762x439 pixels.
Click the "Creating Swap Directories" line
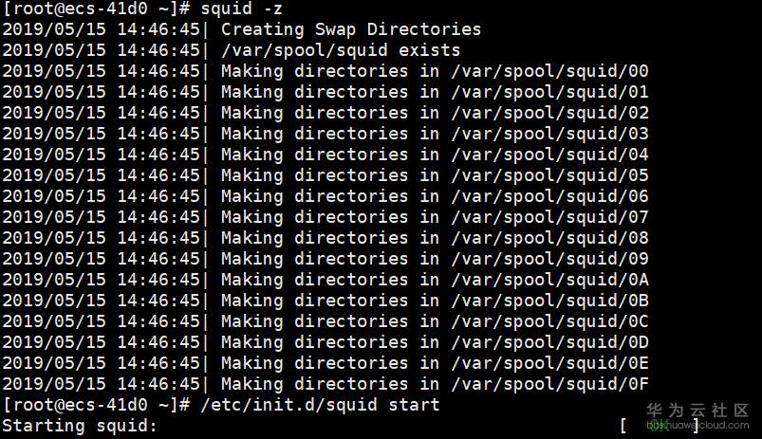point(350,29)
